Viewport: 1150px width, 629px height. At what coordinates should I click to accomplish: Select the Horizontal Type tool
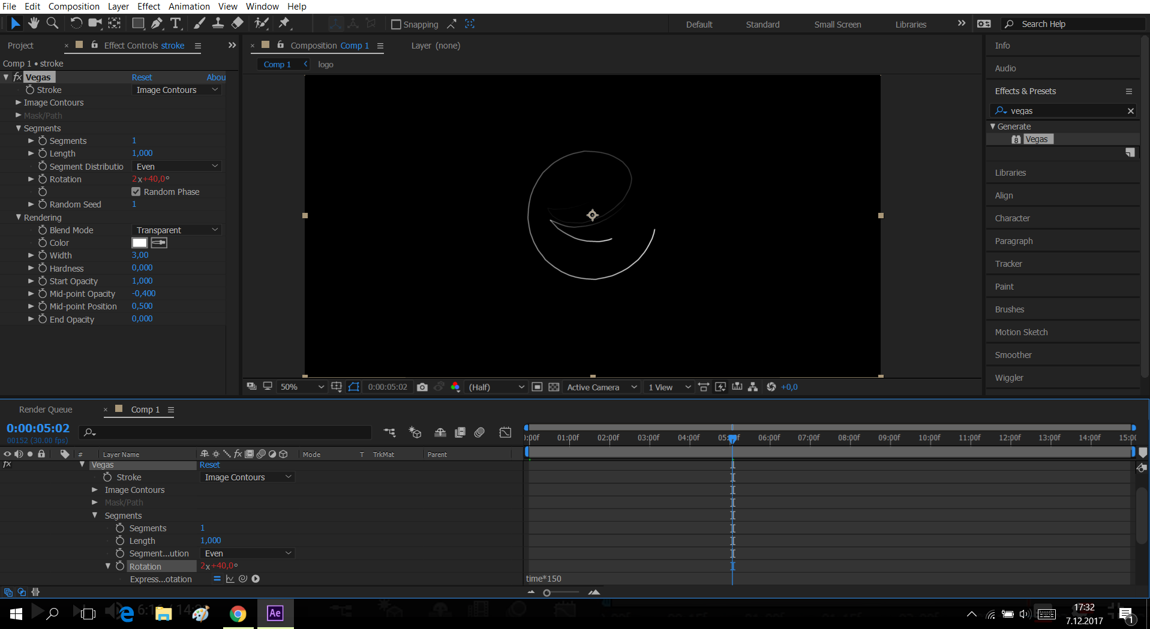[176, 23]
